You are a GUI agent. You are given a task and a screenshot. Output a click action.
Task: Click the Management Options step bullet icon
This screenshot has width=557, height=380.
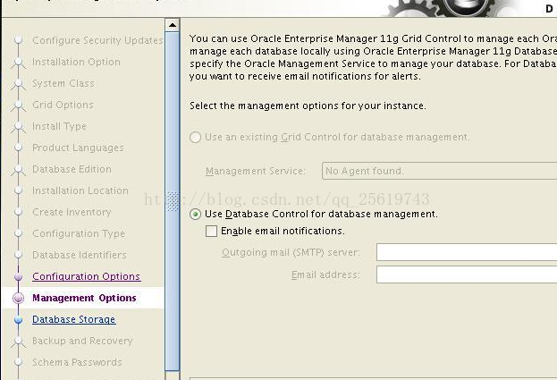coord(19,298)
